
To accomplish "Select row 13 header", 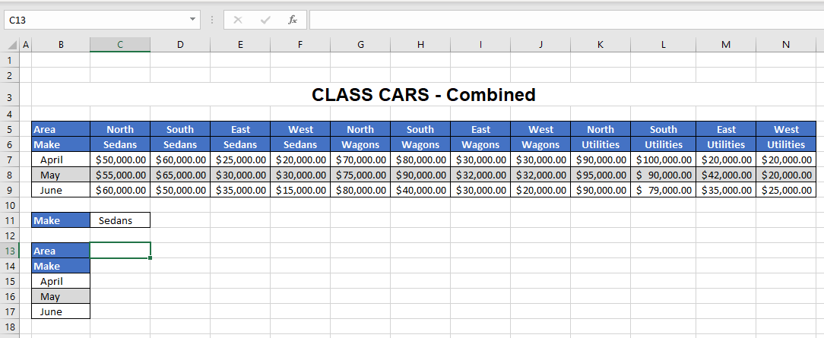I will pyautogui.click(x=10, y=251).
